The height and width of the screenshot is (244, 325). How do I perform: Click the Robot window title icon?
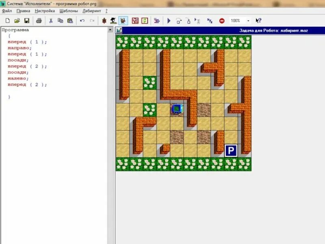[119, 30]
